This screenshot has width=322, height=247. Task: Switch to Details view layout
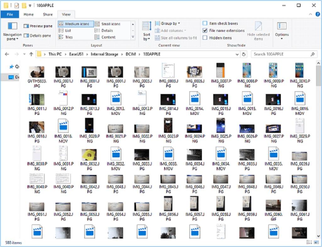107,30
